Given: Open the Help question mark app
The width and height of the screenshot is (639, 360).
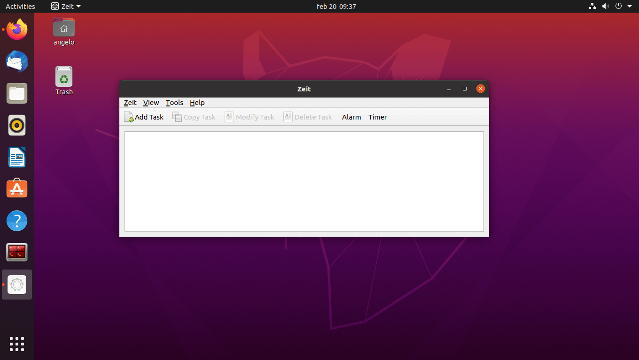Looking at the screenshot, I should pyautogui.click(x=17, y=221).
